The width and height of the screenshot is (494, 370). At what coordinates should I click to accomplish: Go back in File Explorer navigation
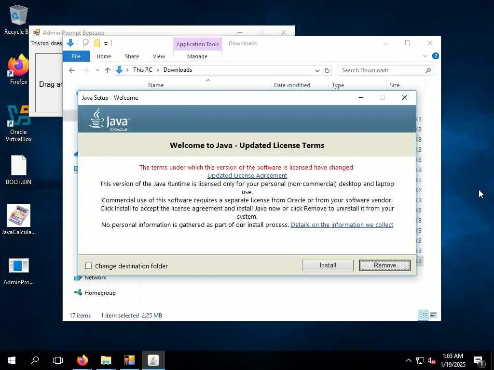click(72, 70)
